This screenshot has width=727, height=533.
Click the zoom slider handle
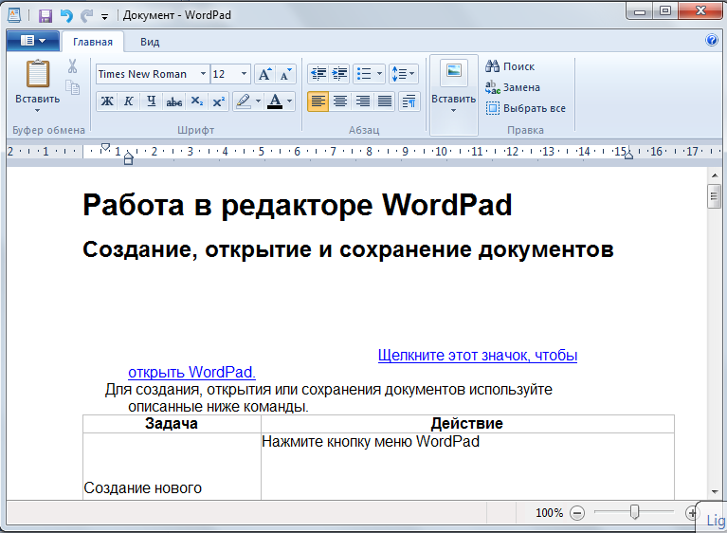(634, 512)
